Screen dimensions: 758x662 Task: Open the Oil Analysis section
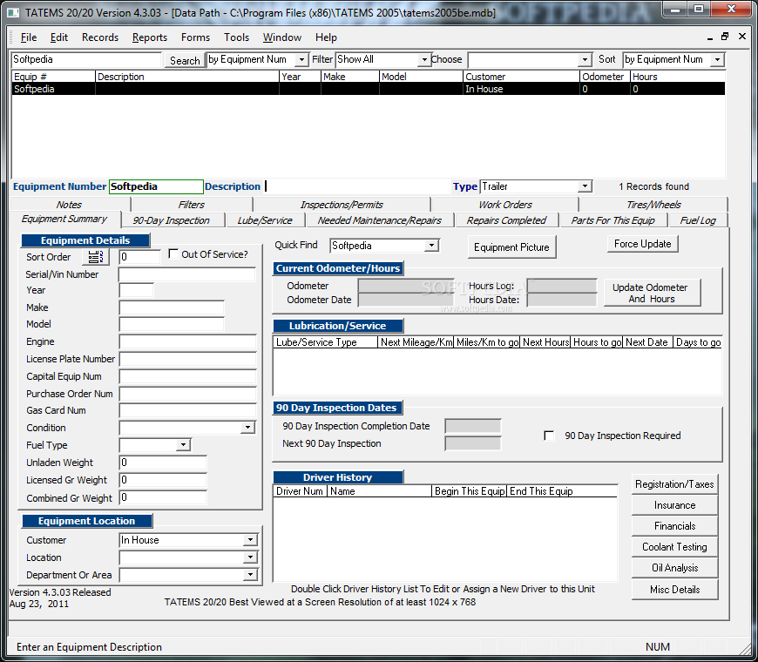tap(674, 567)
